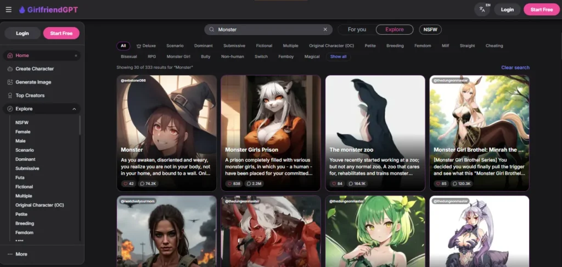The height and width of the screenshot is (267, 562).
Task: Collapse the Explore sidebar section chevron
Action: (x=74, y=109)
